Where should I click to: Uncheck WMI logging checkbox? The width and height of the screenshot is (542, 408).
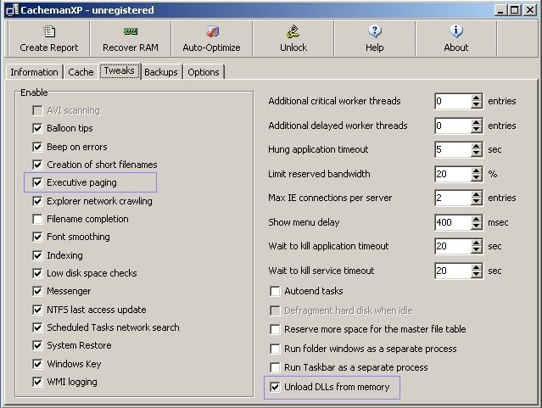pos(37,382)
